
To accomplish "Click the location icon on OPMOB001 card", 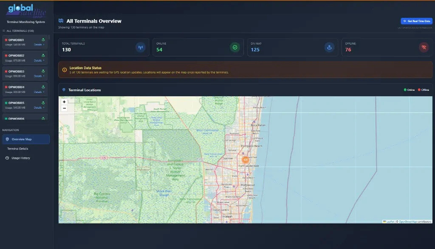I will (43, 39).
